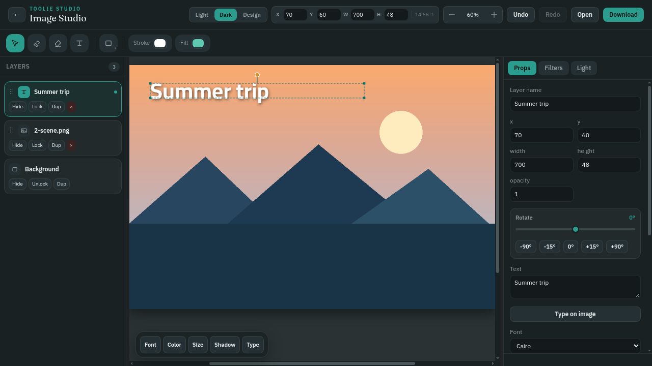Click the Open button
This screenshot has width=652, height=366.
point(585,15)
